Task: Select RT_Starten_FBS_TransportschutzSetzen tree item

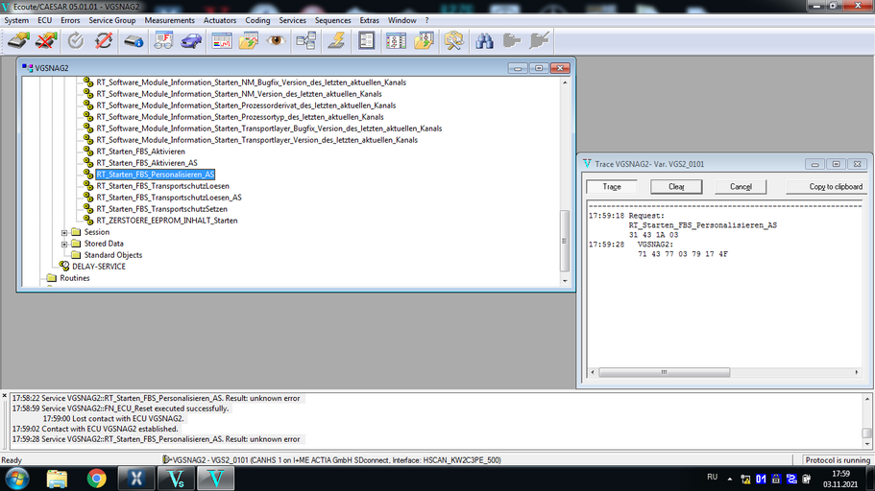Action: click(x=161, y=209)
